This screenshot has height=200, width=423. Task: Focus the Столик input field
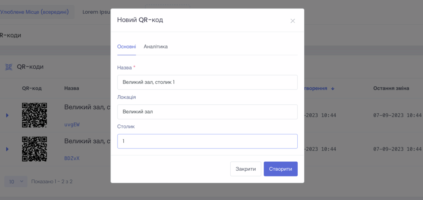point(208,141)
